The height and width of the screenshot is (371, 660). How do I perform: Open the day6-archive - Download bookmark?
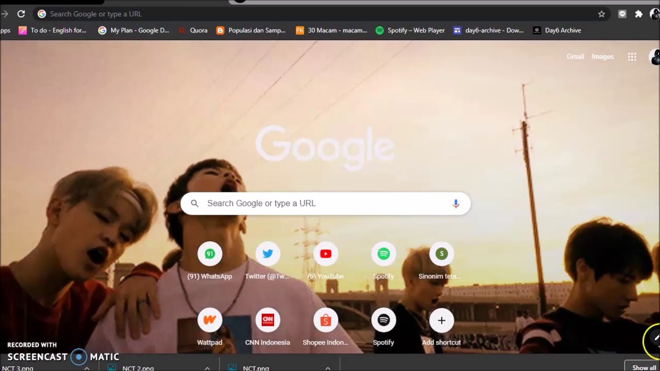[488, 30]
